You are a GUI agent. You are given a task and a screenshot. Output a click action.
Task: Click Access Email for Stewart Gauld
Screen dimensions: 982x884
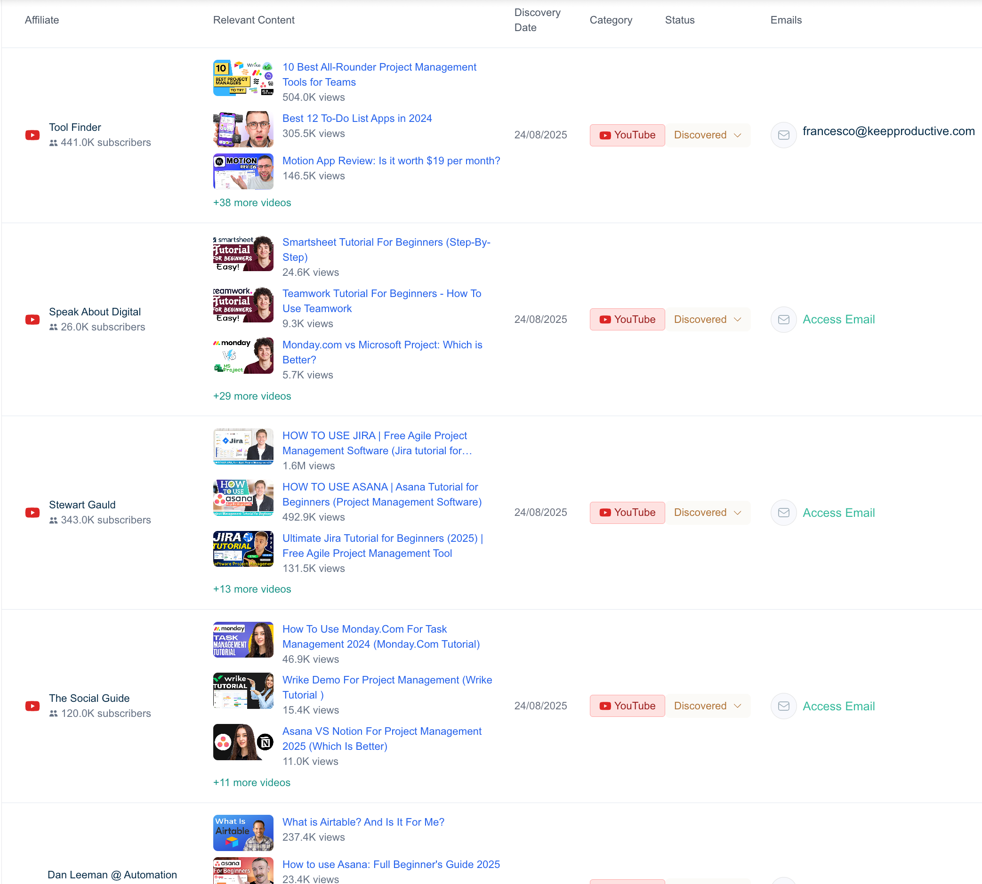pos(838,513)
